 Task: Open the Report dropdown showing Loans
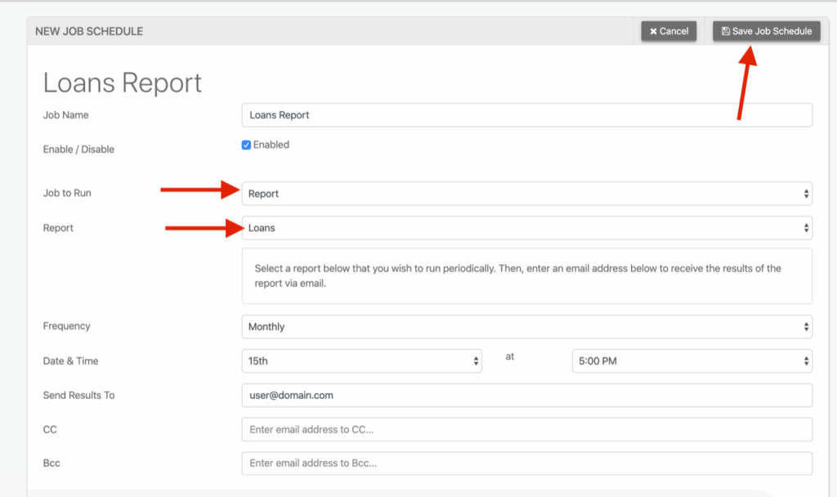(x=523, y=228)
